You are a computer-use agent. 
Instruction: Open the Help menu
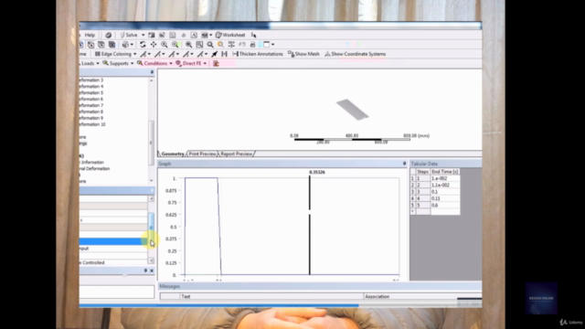point(90,35)
